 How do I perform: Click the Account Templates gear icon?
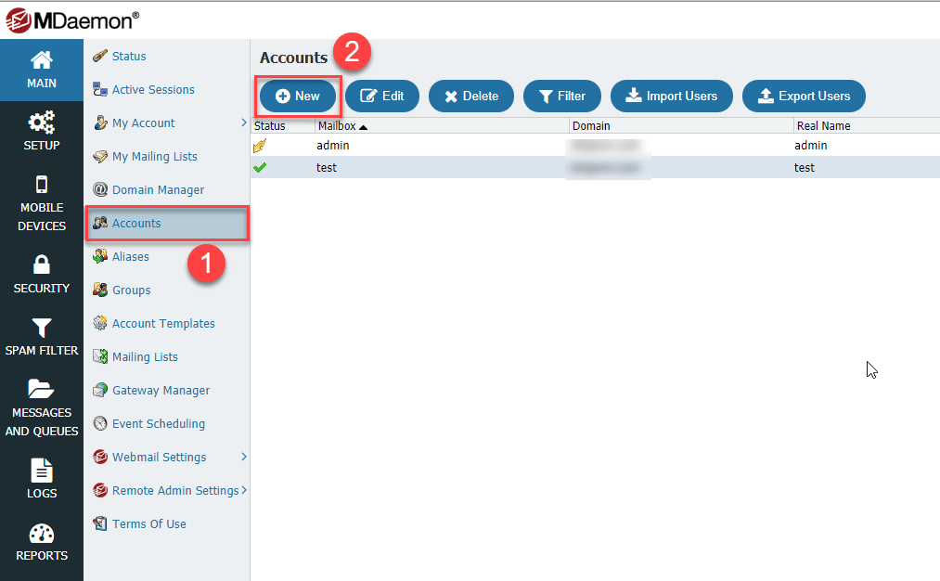100,323
